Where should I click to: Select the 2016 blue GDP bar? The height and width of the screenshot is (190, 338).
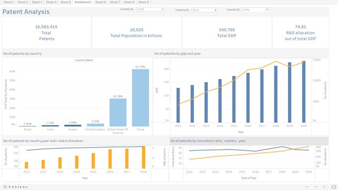point(248,98)
